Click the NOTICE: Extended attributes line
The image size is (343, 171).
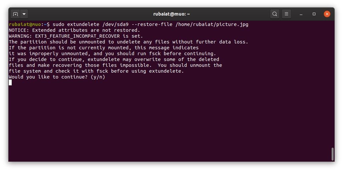[74, 30]
